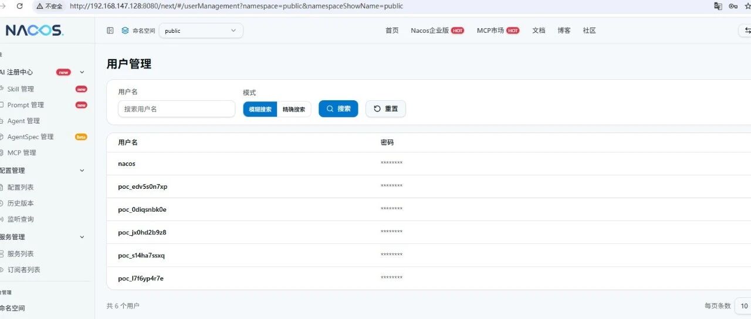Click the 搜索 search button
Screen dimensions: 751x319
(338, 108)
